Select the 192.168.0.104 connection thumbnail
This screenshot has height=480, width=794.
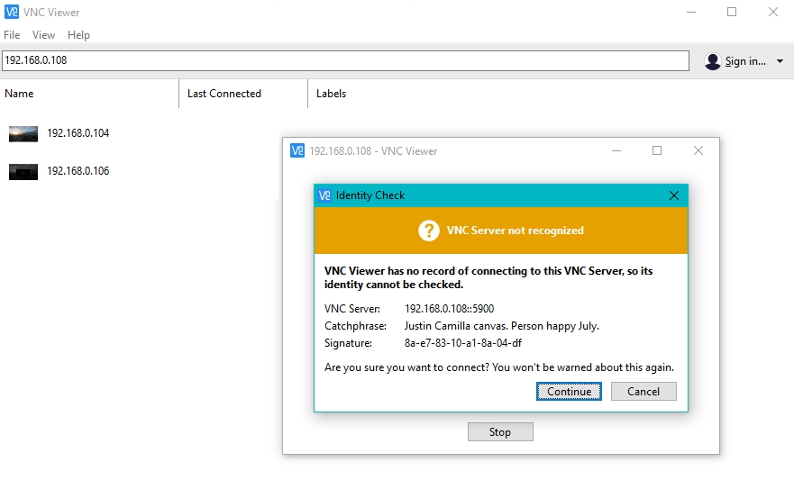pos(23,133)
